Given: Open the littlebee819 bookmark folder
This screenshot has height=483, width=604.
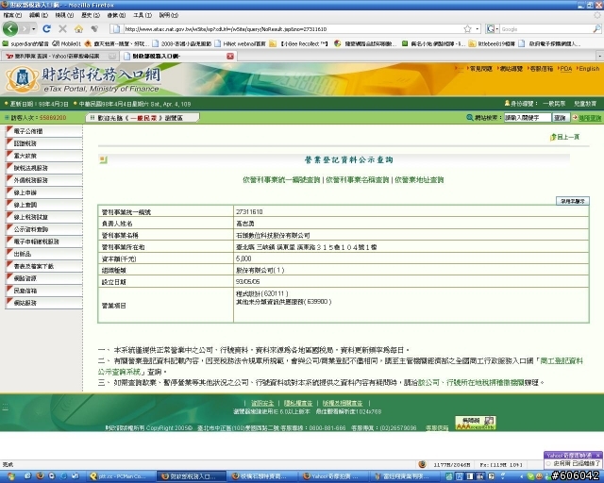Looking at the screenshot, I should point(492,43).
